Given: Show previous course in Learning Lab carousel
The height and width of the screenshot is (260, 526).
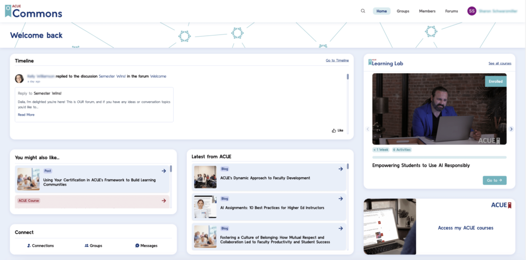Looking at the screenshot, I should [368, 129].
